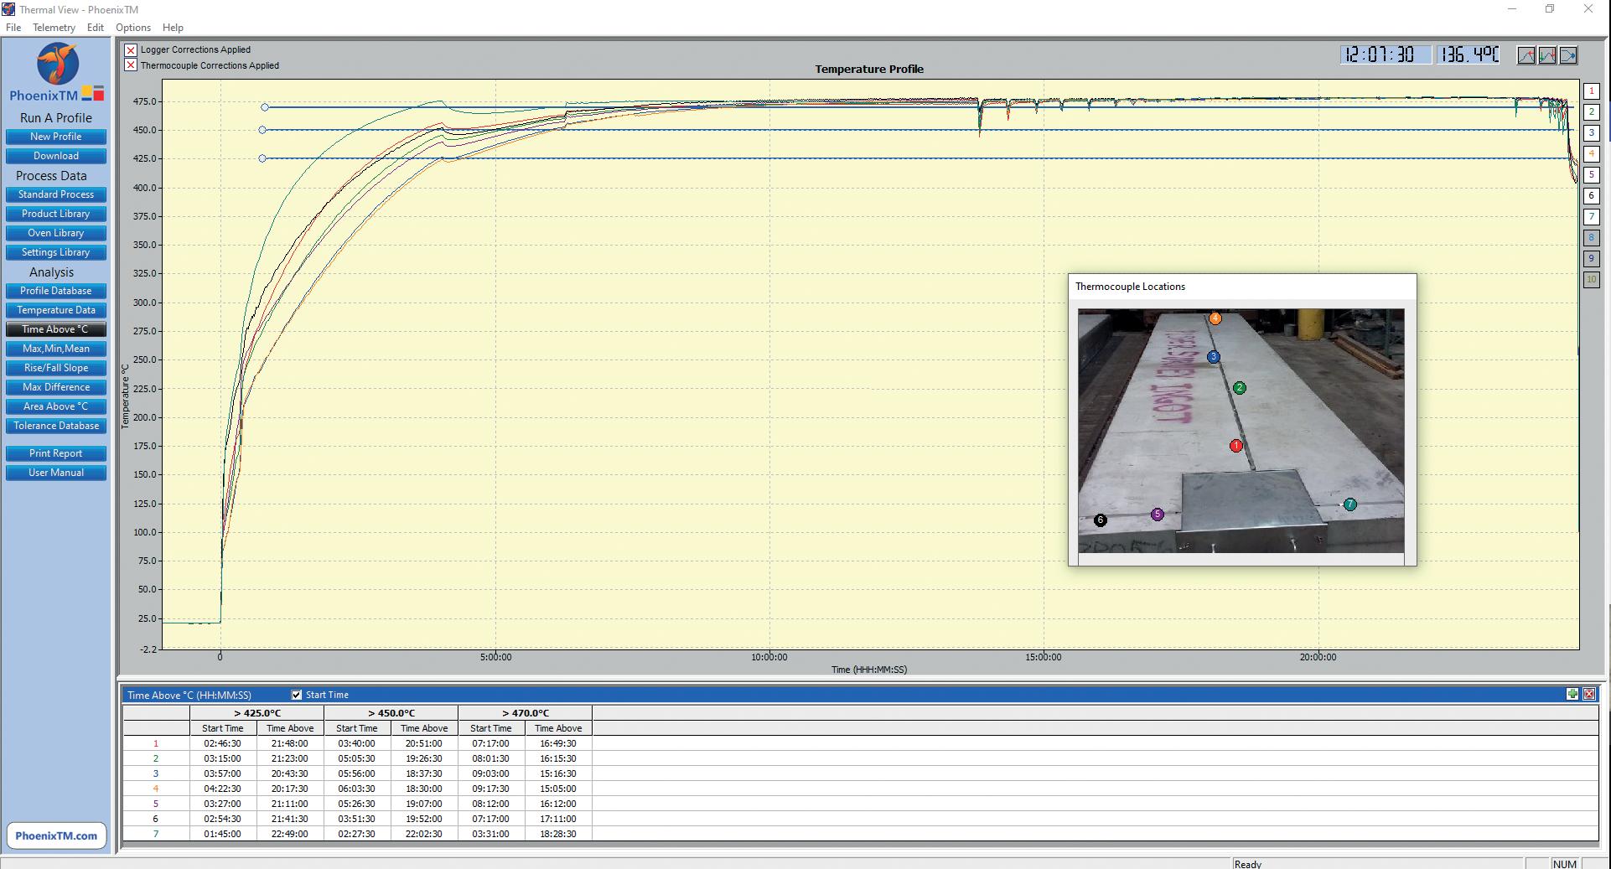Click the 136.4°C temperature readout display
Screen dimensions: 1611x869
point(1469,55)
